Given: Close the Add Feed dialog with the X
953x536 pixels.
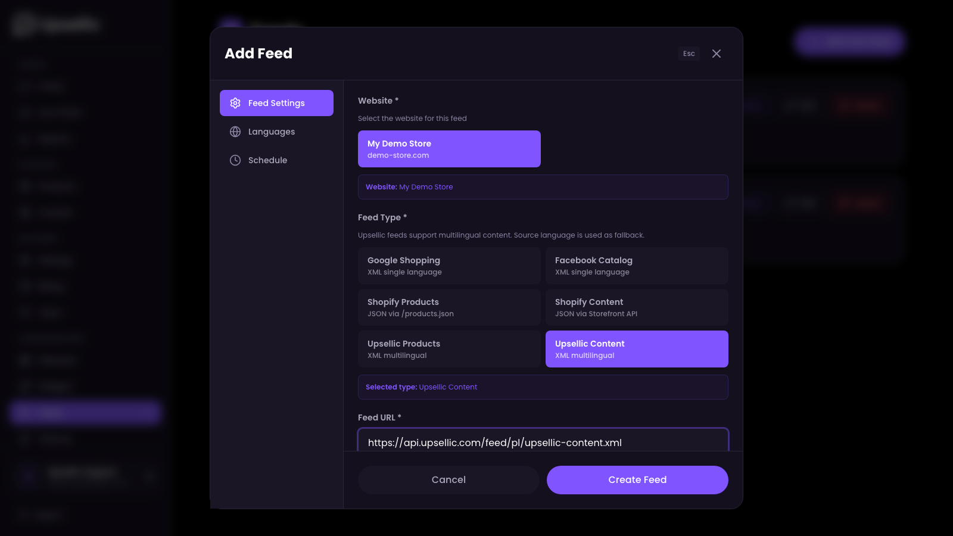Looking at the screenshot, I should (717, 54).
